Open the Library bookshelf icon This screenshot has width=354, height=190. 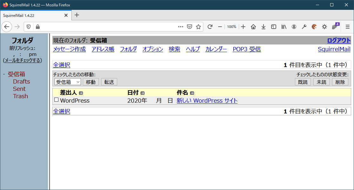(284, 27)
